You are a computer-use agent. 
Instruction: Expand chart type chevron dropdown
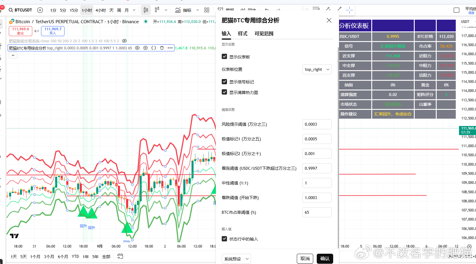pyautogui.click(x=166, y=10)
